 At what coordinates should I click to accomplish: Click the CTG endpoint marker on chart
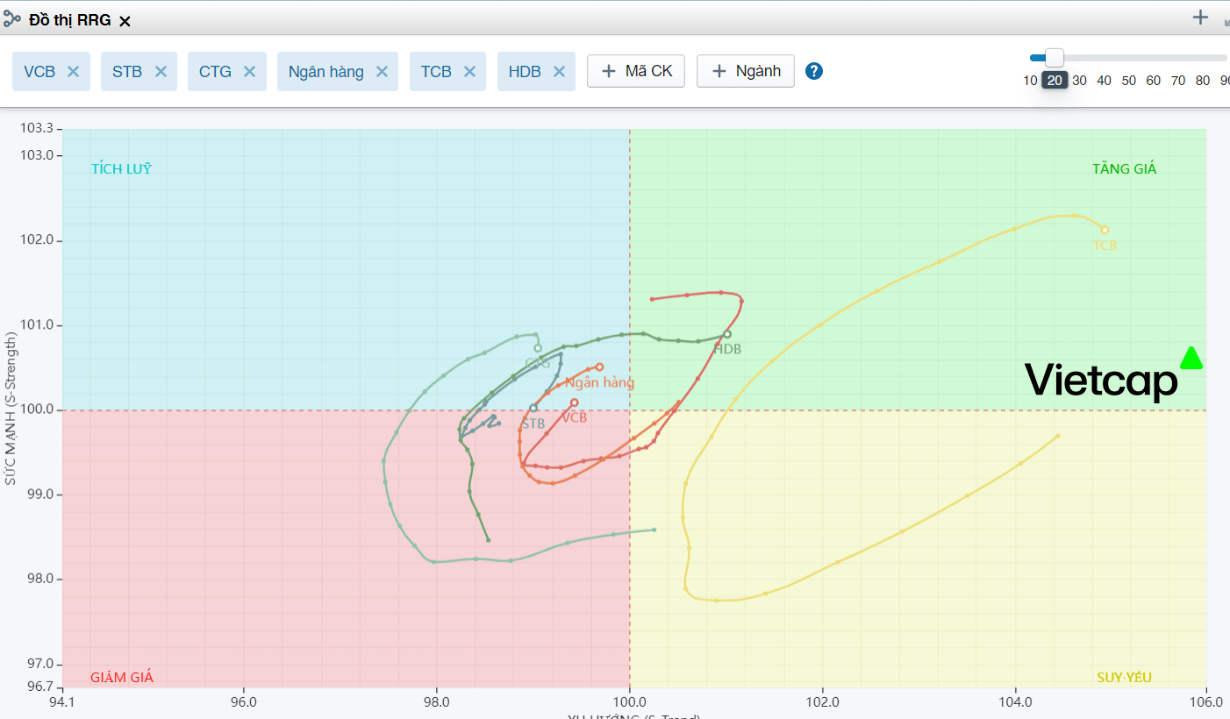538,348
